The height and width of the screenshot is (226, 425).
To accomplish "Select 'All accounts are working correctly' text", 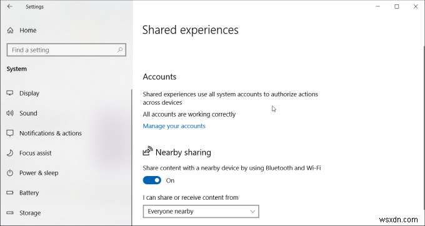I will click(x=189, y=114).
